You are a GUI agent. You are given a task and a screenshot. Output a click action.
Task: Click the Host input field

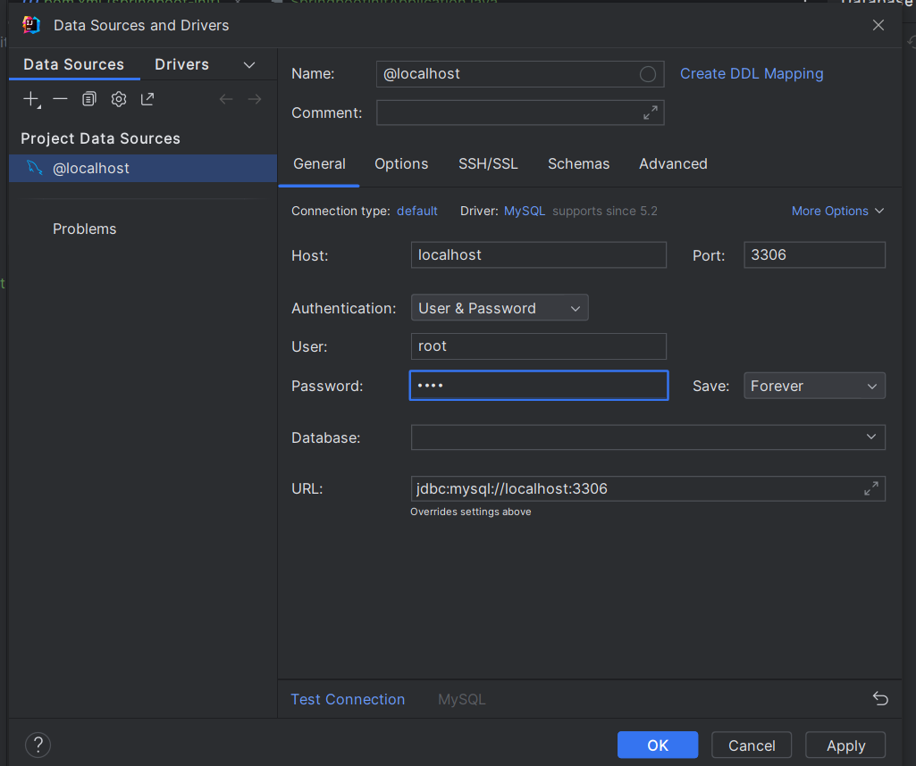539,255
